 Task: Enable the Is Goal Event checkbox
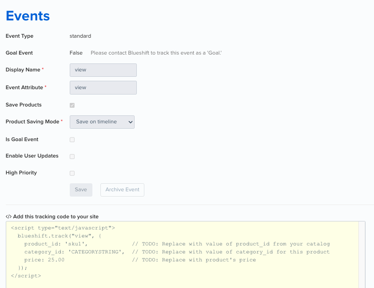pyautogui.click(x=72, y=140)
